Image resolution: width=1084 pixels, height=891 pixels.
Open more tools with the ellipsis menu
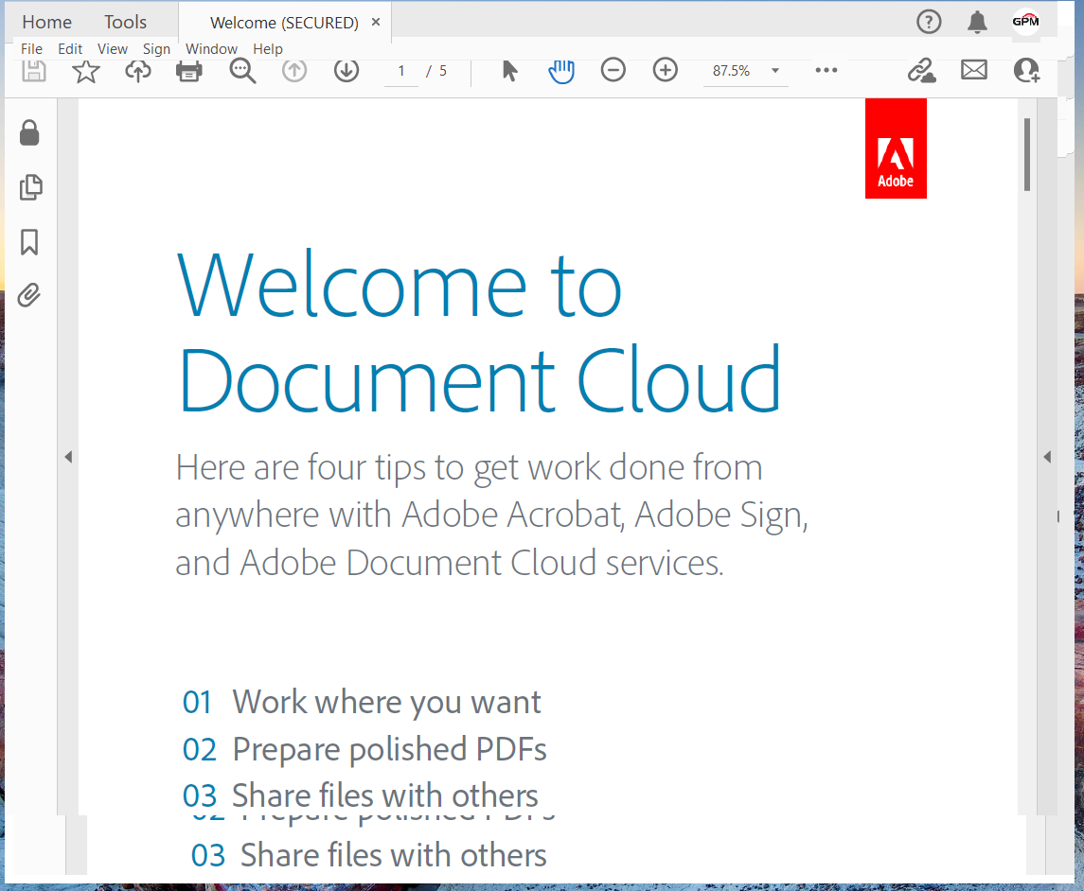tap(826, 70)
